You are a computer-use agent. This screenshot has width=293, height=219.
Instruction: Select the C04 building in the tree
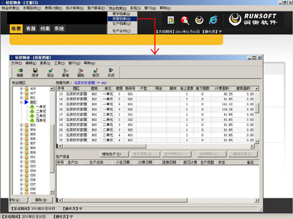tap(33, 171)
